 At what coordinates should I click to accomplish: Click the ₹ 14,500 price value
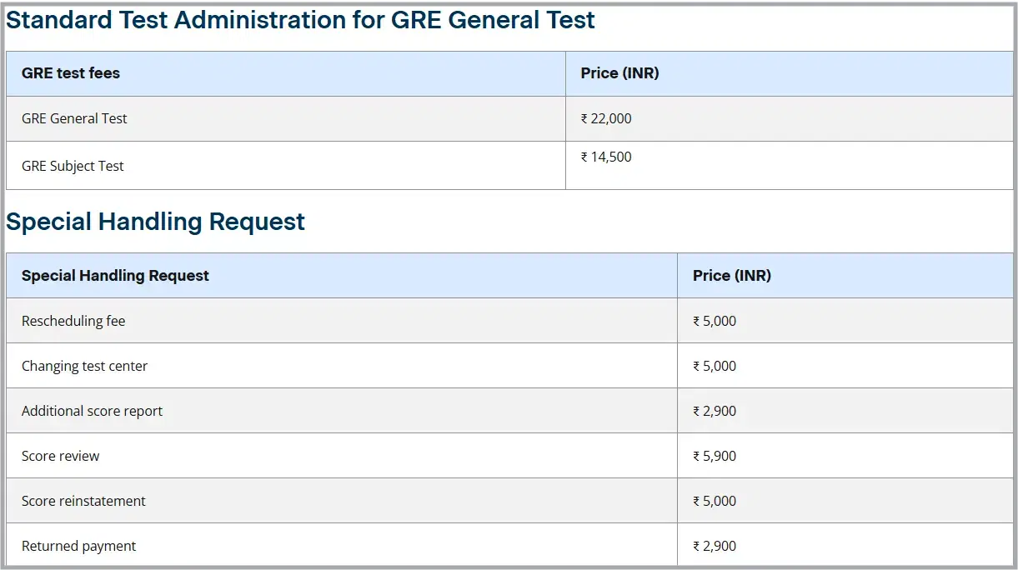point(604,157)
